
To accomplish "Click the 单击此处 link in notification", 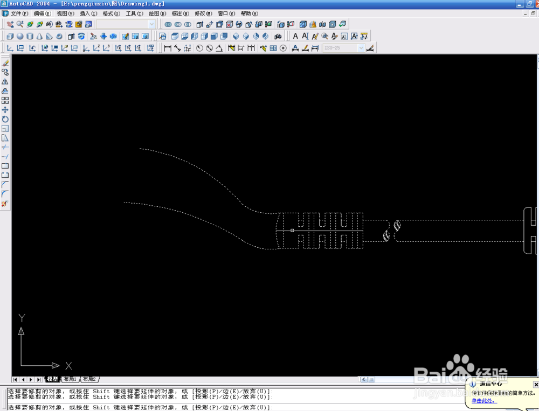I will pos(484,401).
